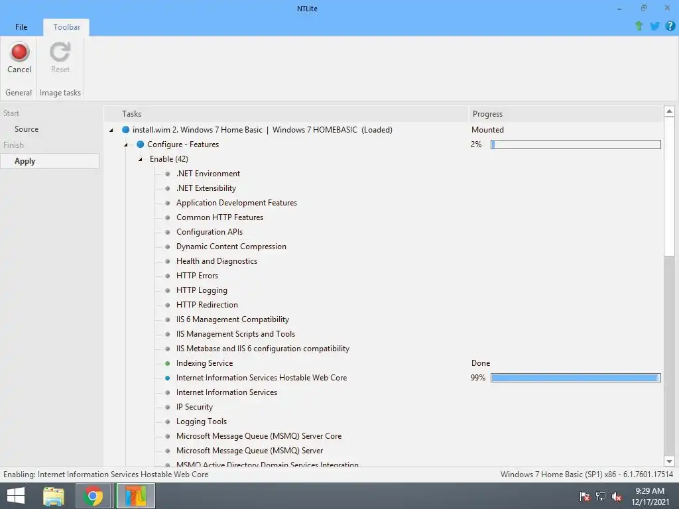Click the muted volume tray icon

(x=617, y=496)
